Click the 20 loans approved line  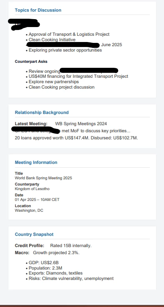point(77,138)
